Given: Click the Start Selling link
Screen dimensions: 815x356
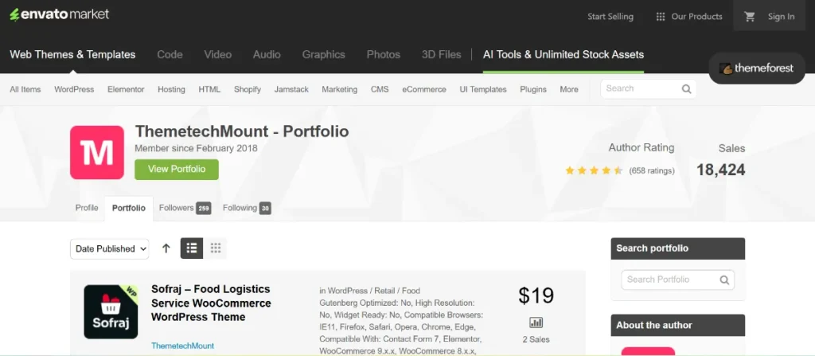Looking at the screenshot, I should [x=610, y=17].
